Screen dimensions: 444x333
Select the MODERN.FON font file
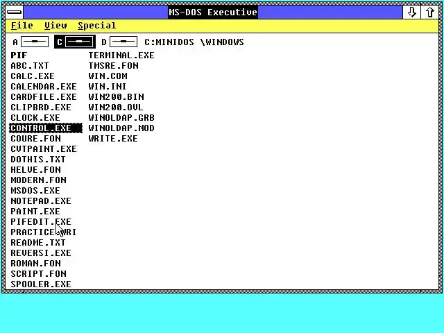(39, 180)
